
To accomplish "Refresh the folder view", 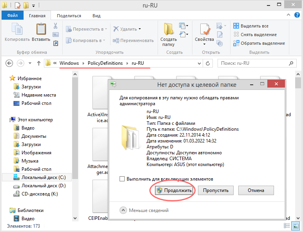I will point(208,63).
